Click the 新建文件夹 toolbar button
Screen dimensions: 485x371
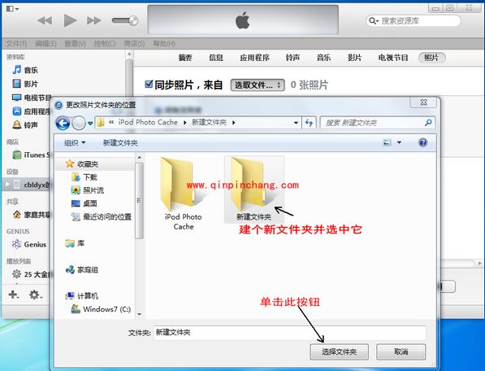tap(120, 142)
